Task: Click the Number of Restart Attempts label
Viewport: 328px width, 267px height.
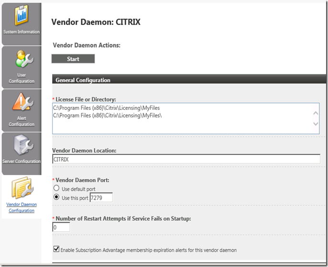Action: pyautogui.click(x=123, y=219)
